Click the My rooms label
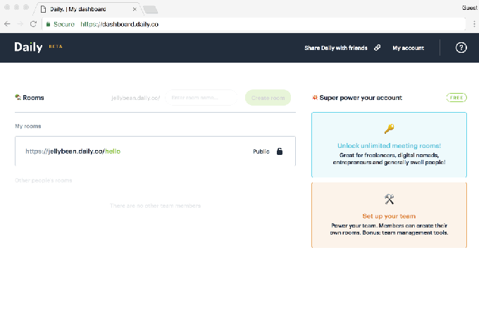The image size is (479, 331). coord(28,126)
